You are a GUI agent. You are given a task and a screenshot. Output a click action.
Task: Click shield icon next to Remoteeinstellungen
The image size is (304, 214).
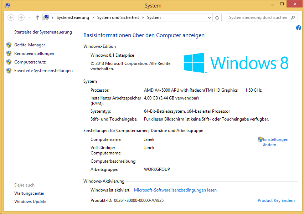9,53
